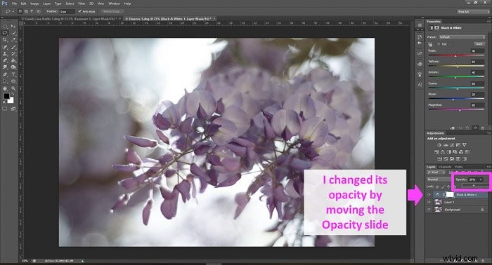Select the Eraser tool

click(5, 60)
